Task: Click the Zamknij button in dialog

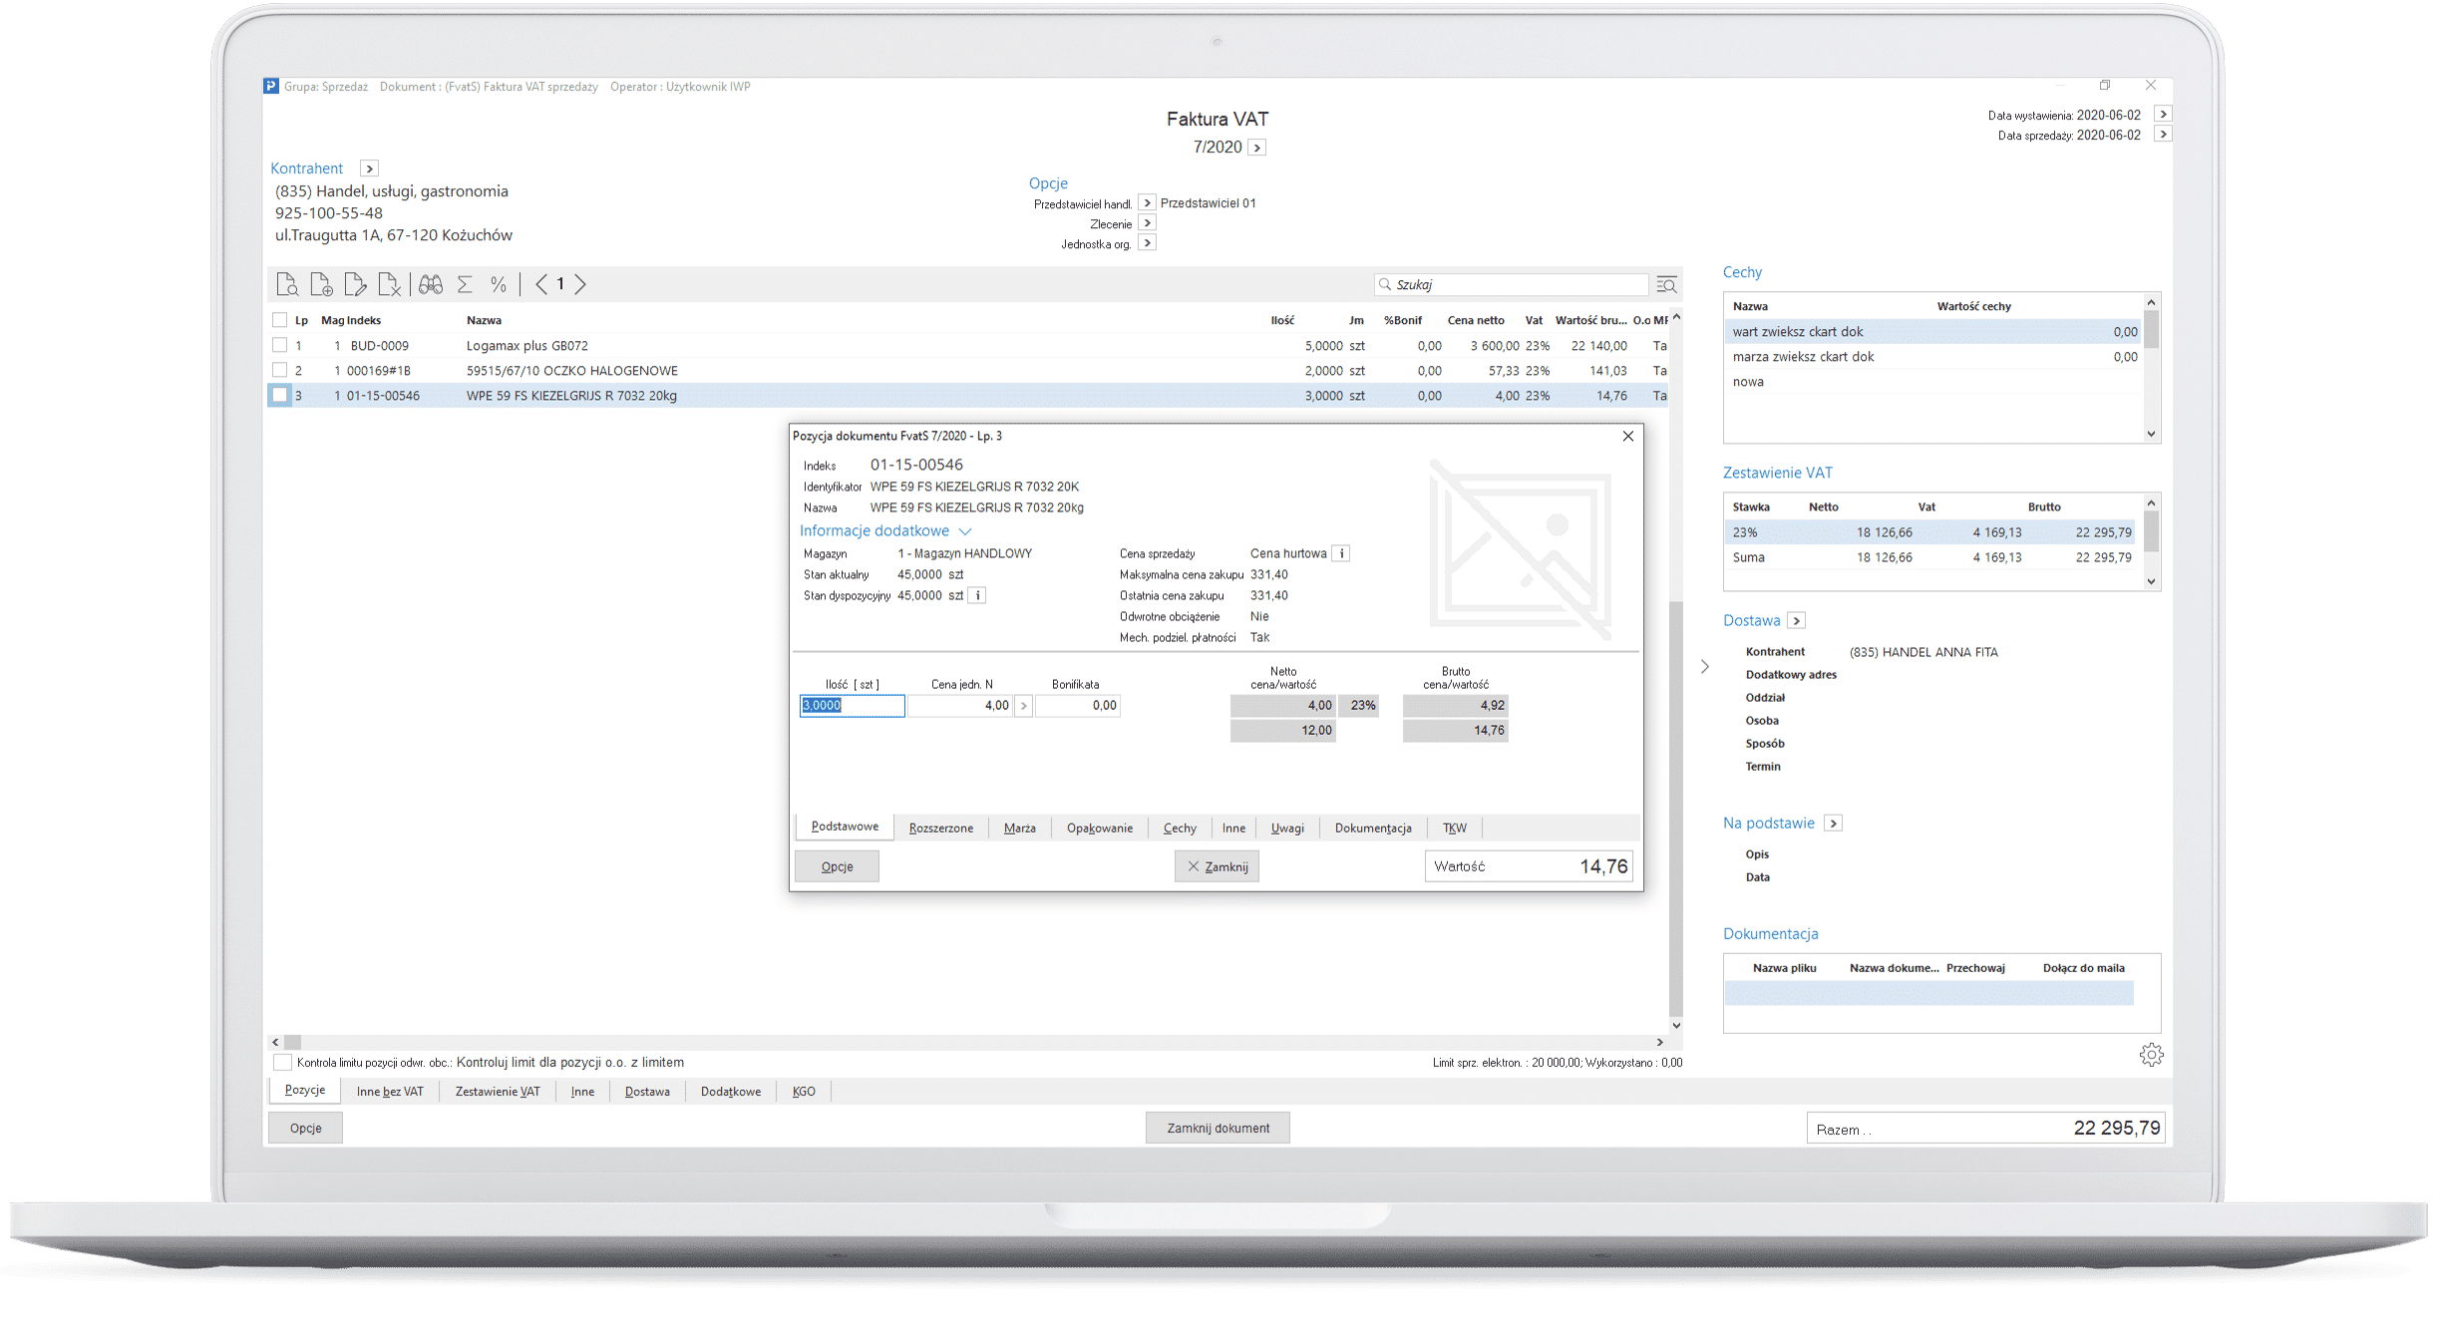Action: click(1218, 867)
